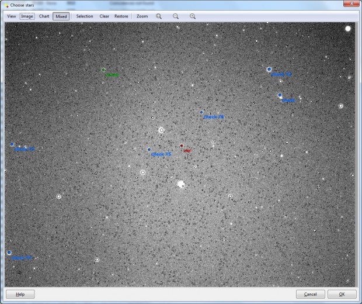Select the red variable star marker

click(x=182, y=146)
